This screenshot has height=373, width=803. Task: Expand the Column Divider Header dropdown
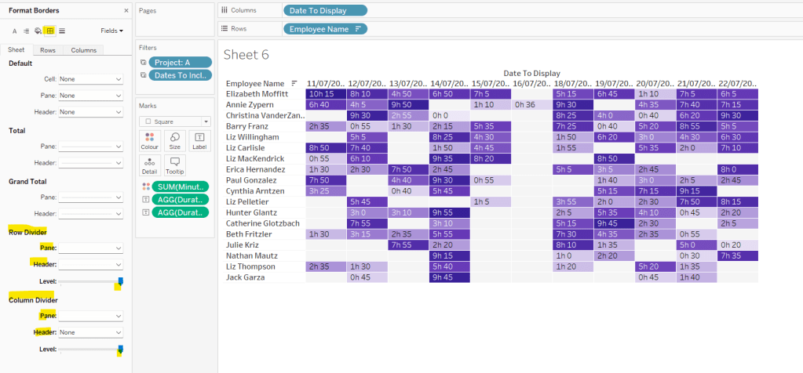[x=90, y=332]
